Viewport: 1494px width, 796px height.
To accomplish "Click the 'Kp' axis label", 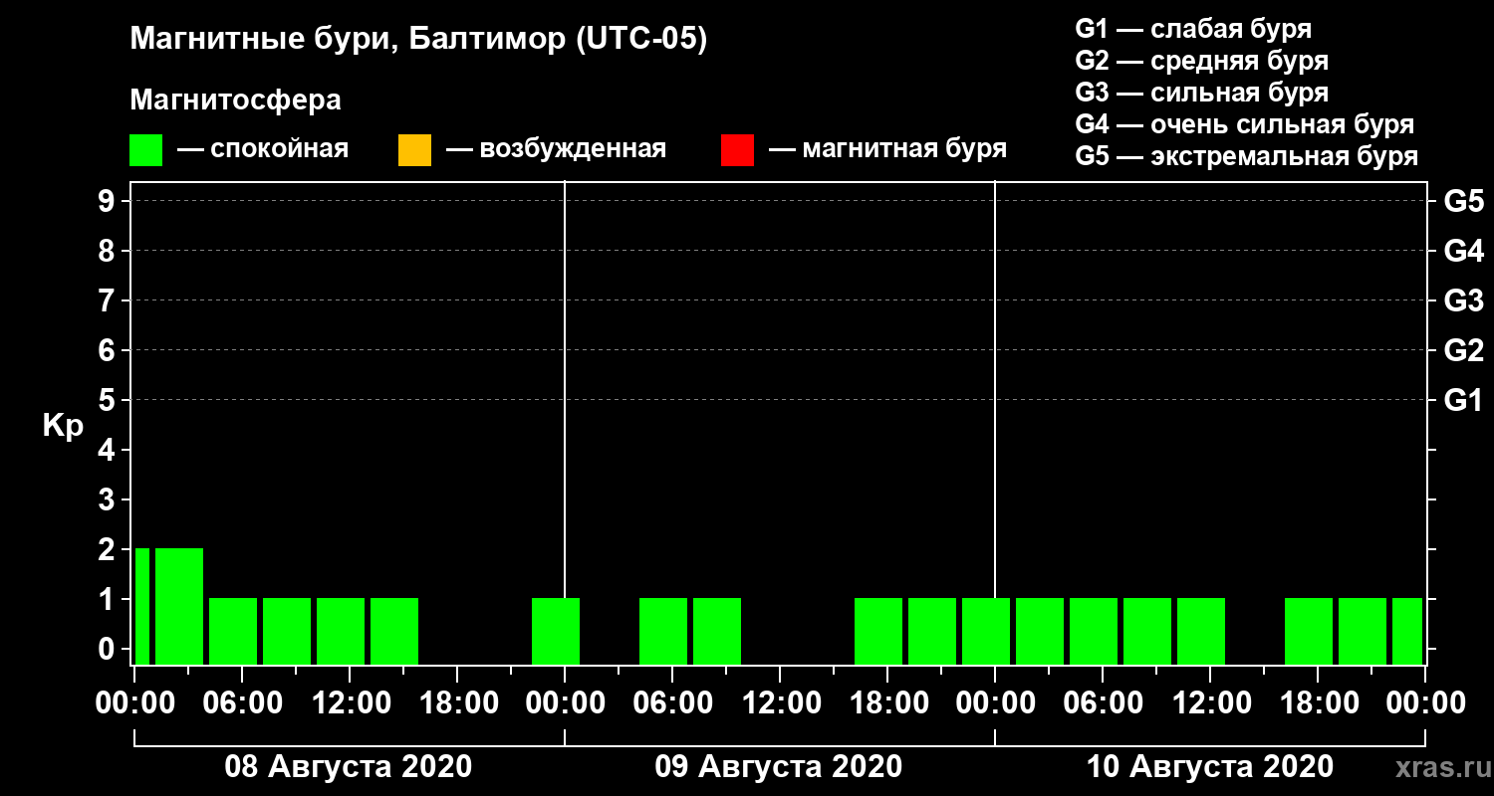I will tap(62, 427).
